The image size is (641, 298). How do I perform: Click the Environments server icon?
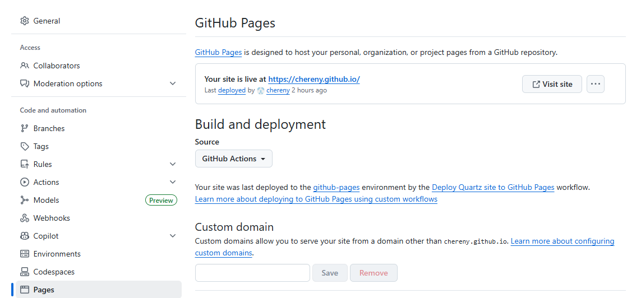[x=25, y=254]
